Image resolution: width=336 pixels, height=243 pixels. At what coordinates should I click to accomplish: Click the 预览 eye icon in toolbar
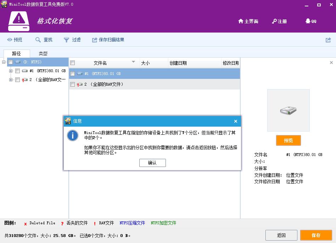[x=10, y=40]
